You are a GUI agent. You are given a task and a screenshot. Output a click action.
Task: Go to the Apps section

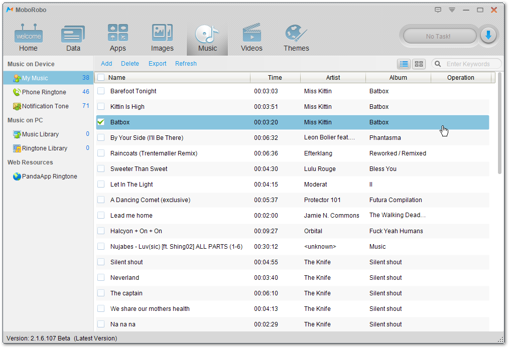pos(118,38)
